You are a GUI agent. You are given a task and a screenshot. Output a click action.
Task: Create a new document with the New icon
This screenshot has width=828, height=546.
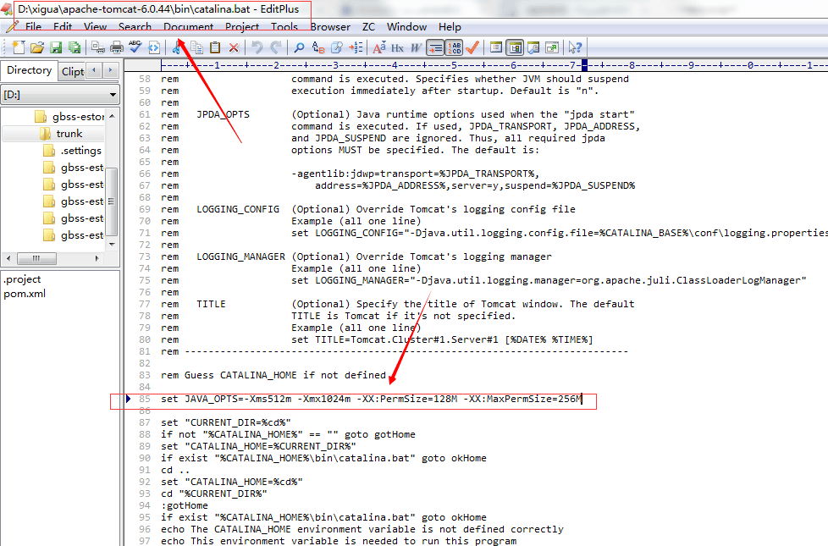[19, 47]
